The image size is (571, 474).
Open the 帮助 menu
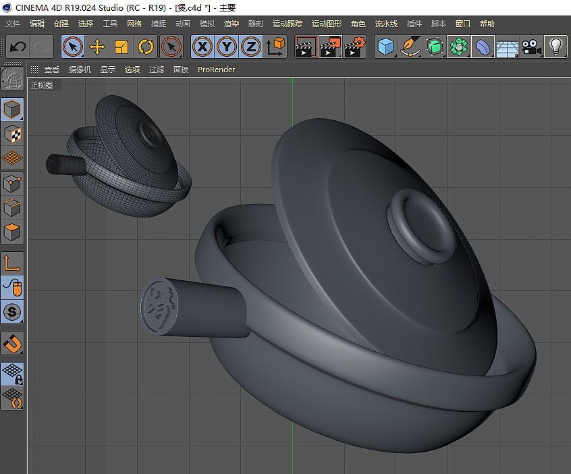coord(487,24)
